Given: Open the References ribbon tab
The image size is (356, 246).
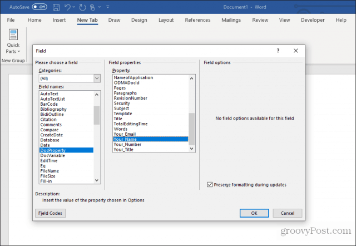Looking at the screenshot, I should [197, 20].
